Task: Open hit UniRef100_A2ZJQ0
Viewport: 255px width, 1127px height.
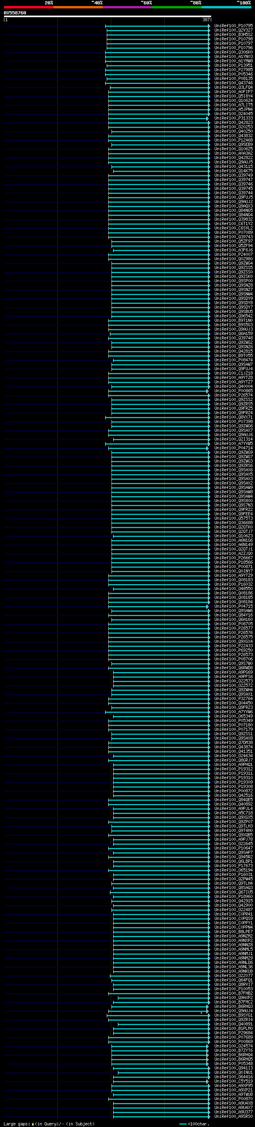Action: 233,553
